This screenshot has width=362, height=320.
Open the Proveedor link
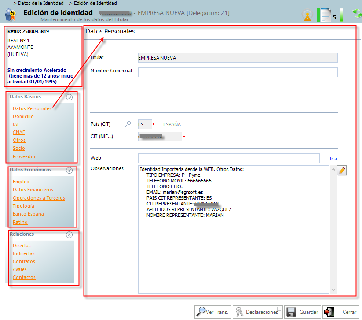point(24,156)
